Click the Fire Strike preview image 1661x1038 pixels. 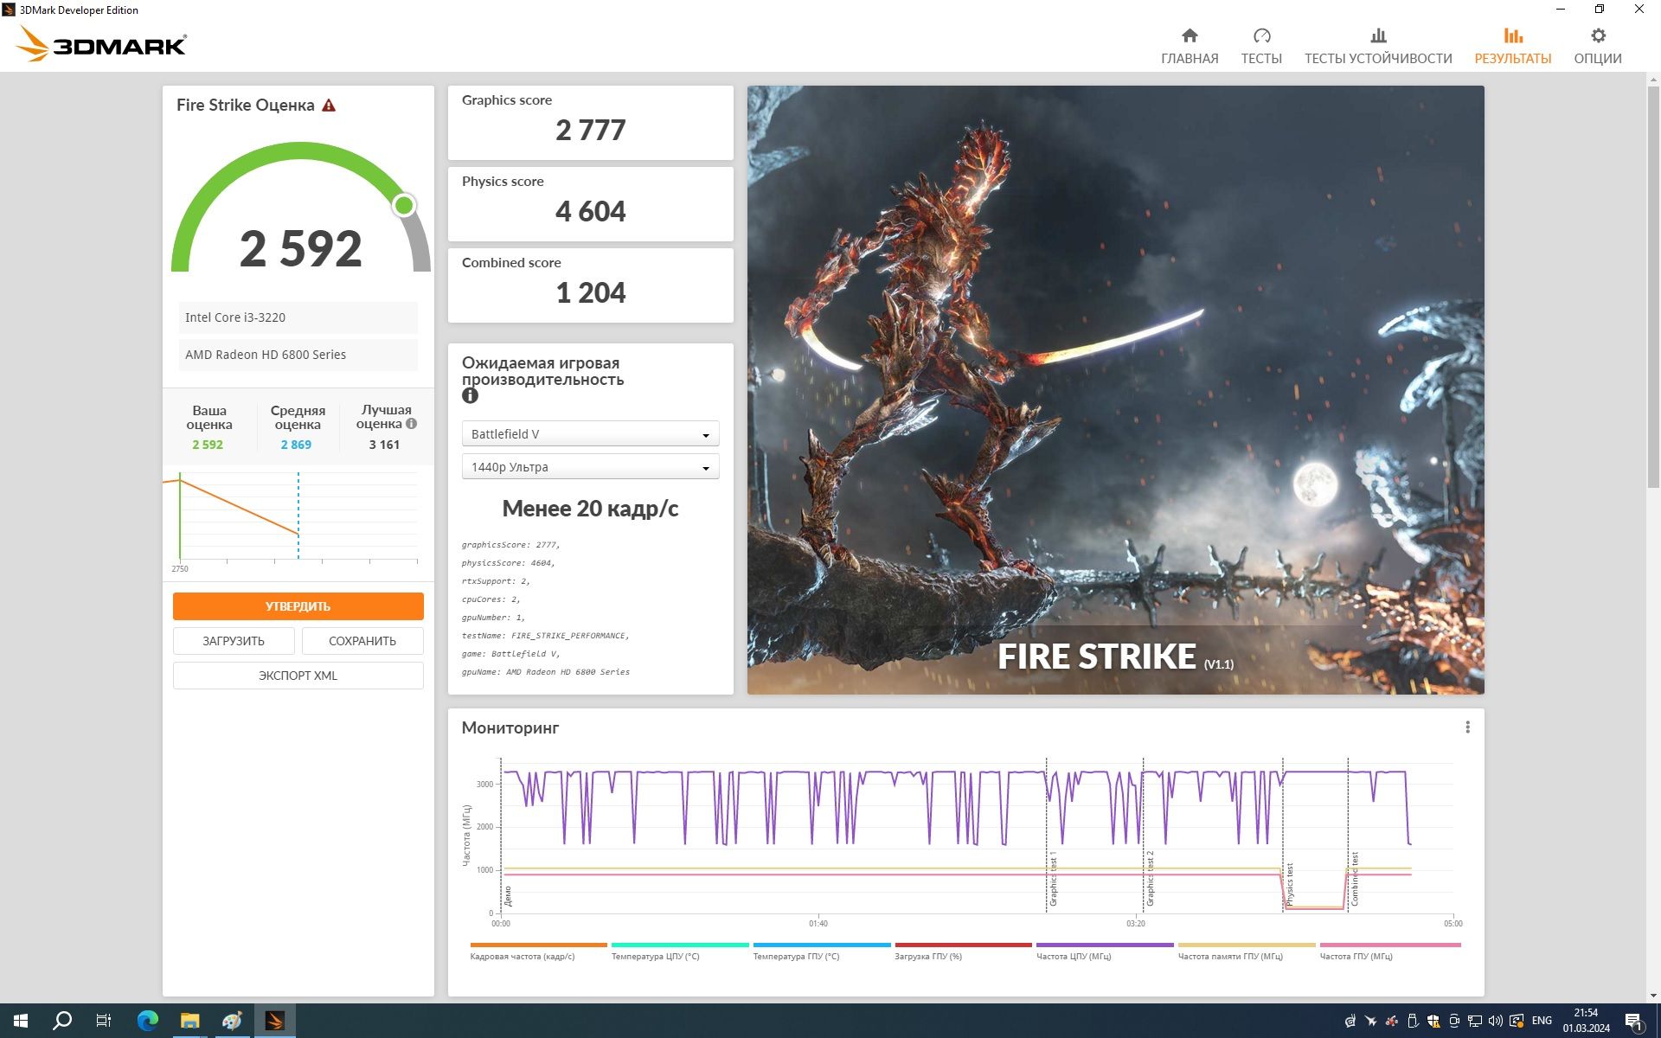[x=1115, y=389]
